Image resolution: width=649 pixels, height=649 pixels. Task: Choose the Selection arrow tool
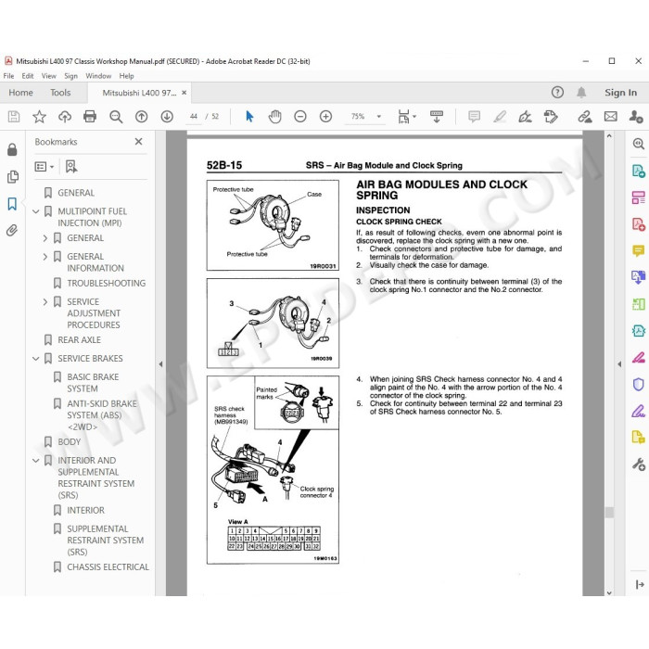(249, 117)
